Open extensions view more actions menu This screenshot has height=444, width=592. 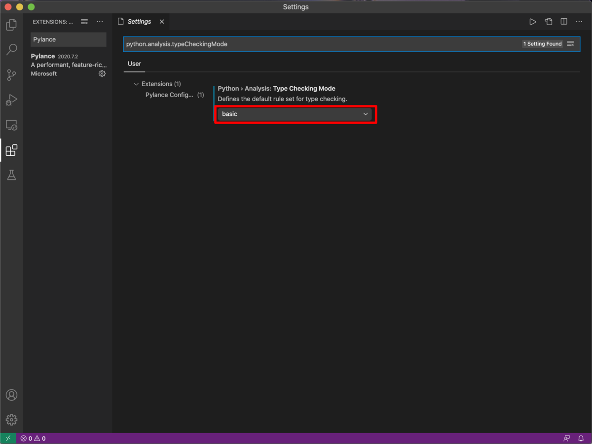100,22
